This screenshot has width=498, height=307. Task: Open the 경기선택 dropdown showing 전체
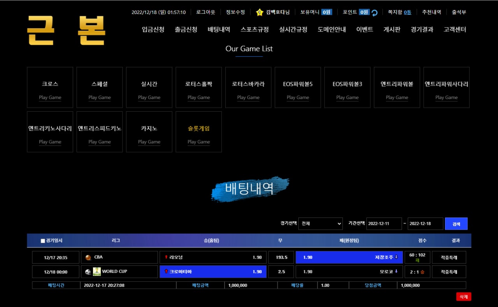[x=320, y=224]
